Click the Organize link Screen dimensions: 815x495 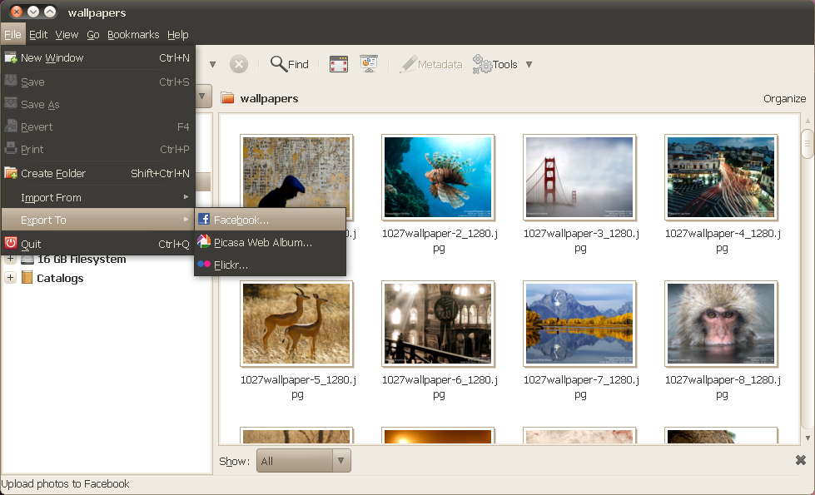[784, 99]
